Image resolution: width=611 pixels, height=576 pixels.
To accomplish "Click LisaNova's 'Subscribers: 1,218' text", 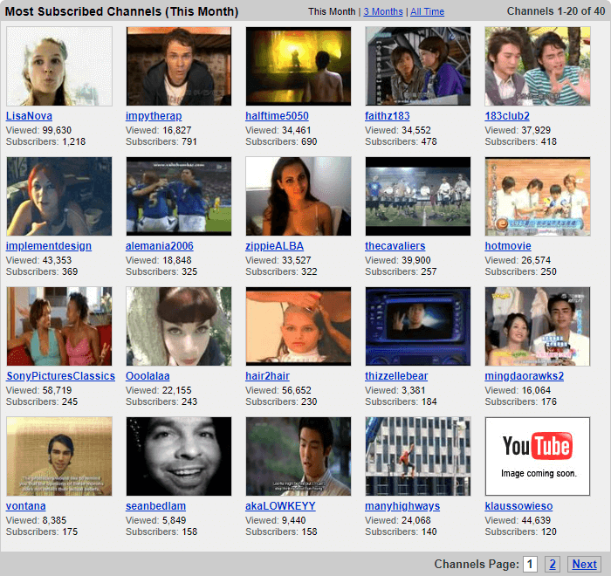I will click(45, 141).
